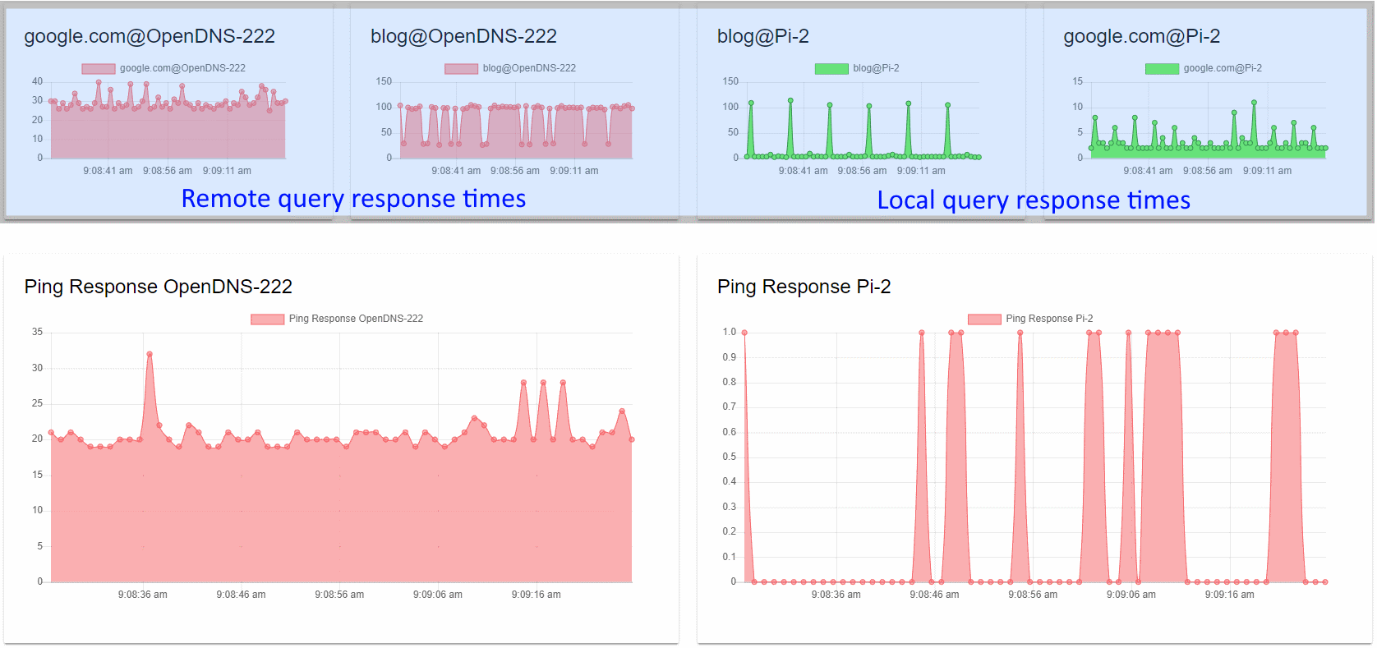Toggle the google.com@OpenDNS-222 legend color box

coord(99,68)
